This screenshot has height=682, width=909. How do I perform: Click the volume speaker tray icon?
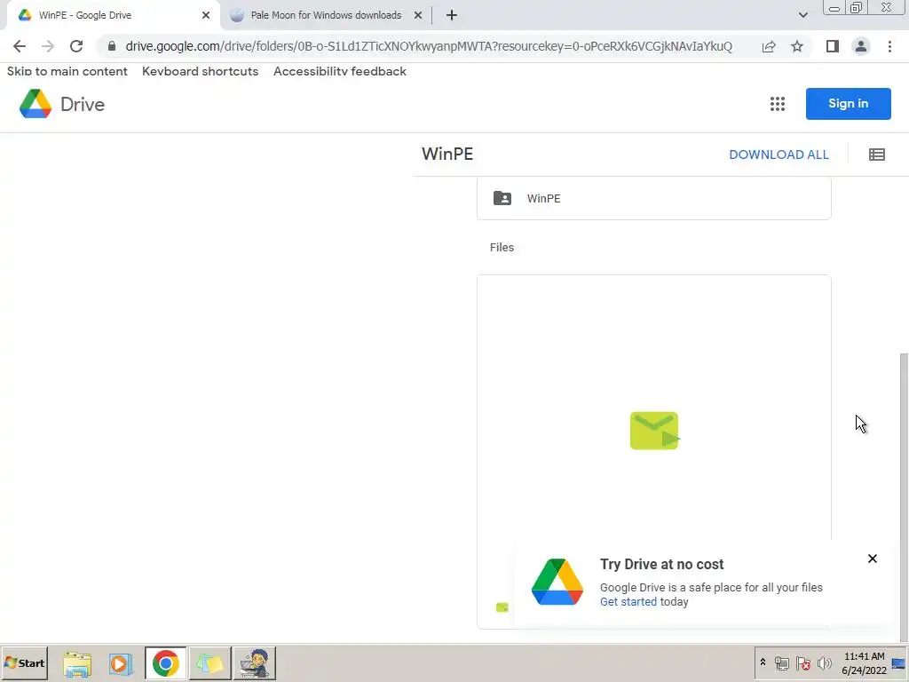pos(825,662)
